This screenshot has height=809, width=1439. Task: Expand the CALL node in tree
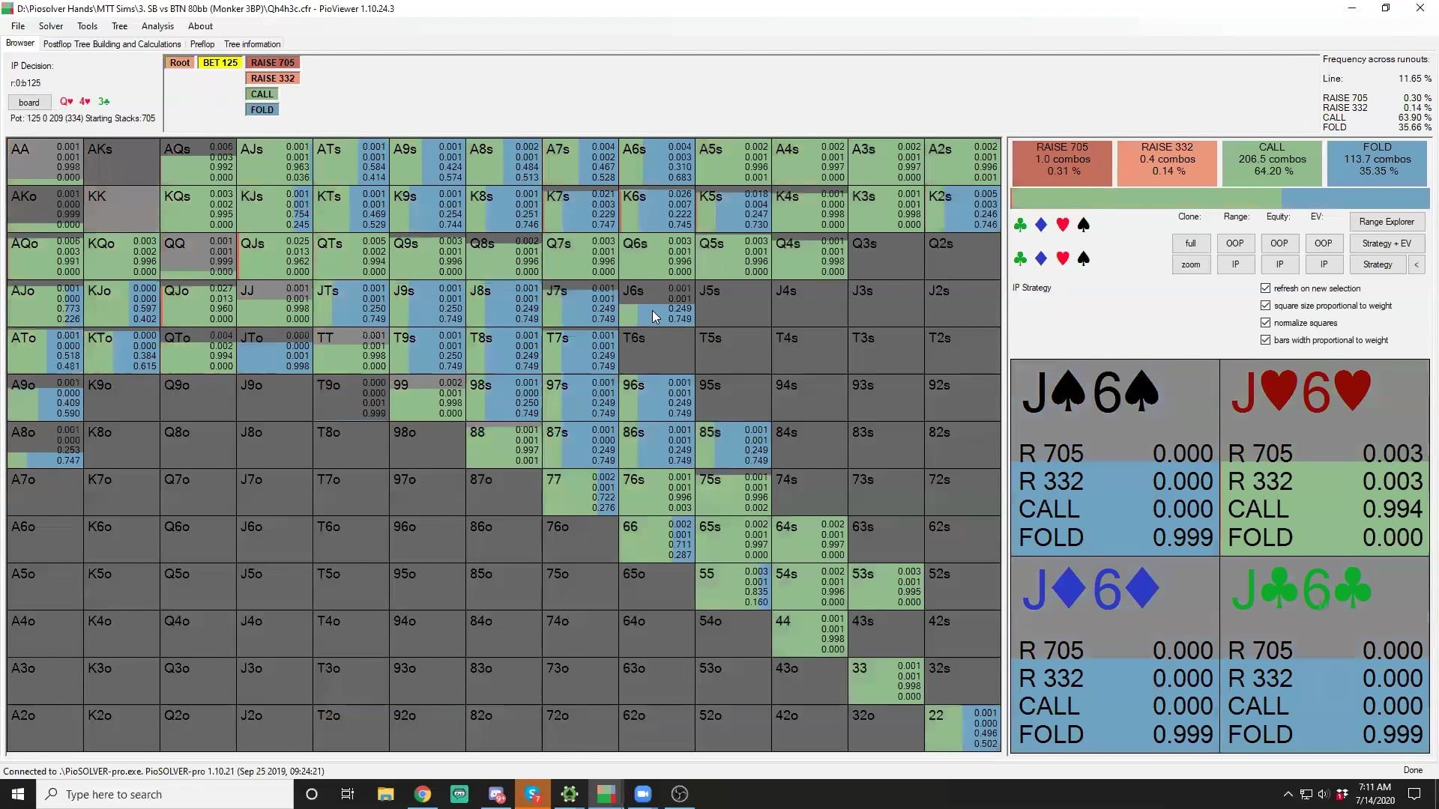tap(262, 94)
